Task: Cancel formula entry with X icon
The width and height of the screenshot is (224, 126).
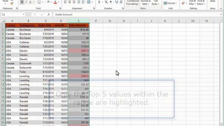Action: point(35,15)
